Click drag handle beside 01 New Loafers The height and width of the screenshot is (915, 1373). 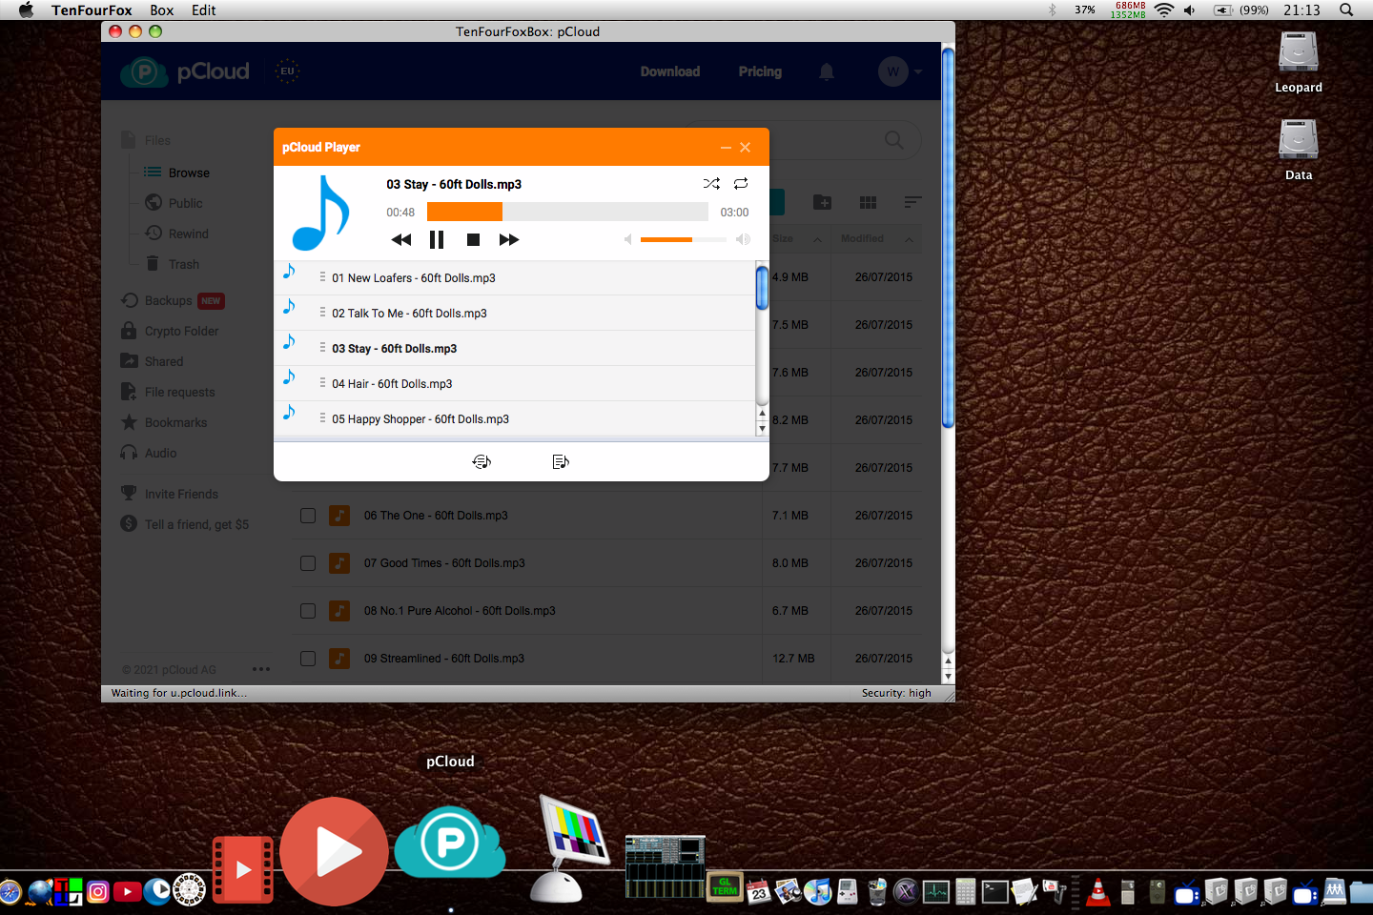point(322,277)
